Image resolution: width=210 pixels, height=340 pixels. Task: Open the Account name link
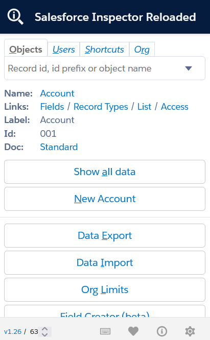[57, 93]
